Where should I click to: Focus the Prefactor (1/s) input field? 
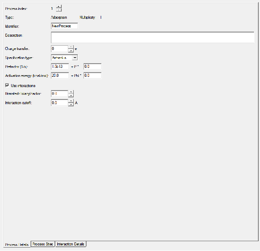(60, 67)
